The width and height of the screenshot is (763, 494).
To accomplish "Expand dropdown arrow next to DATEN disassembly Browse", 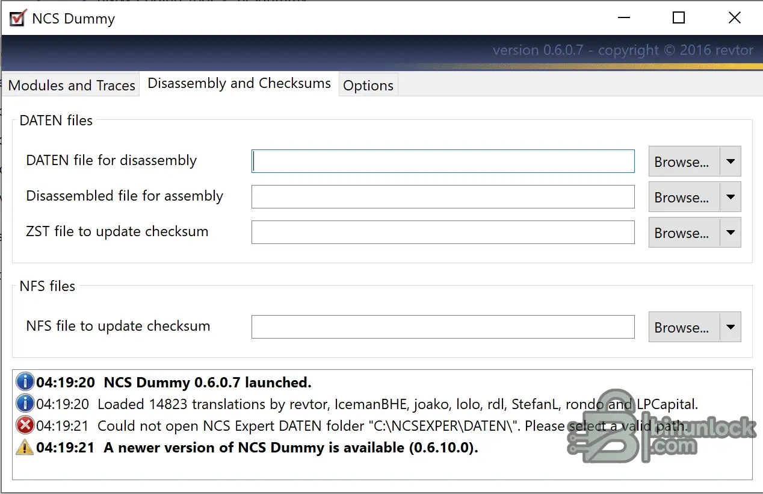I will [731, 161].
